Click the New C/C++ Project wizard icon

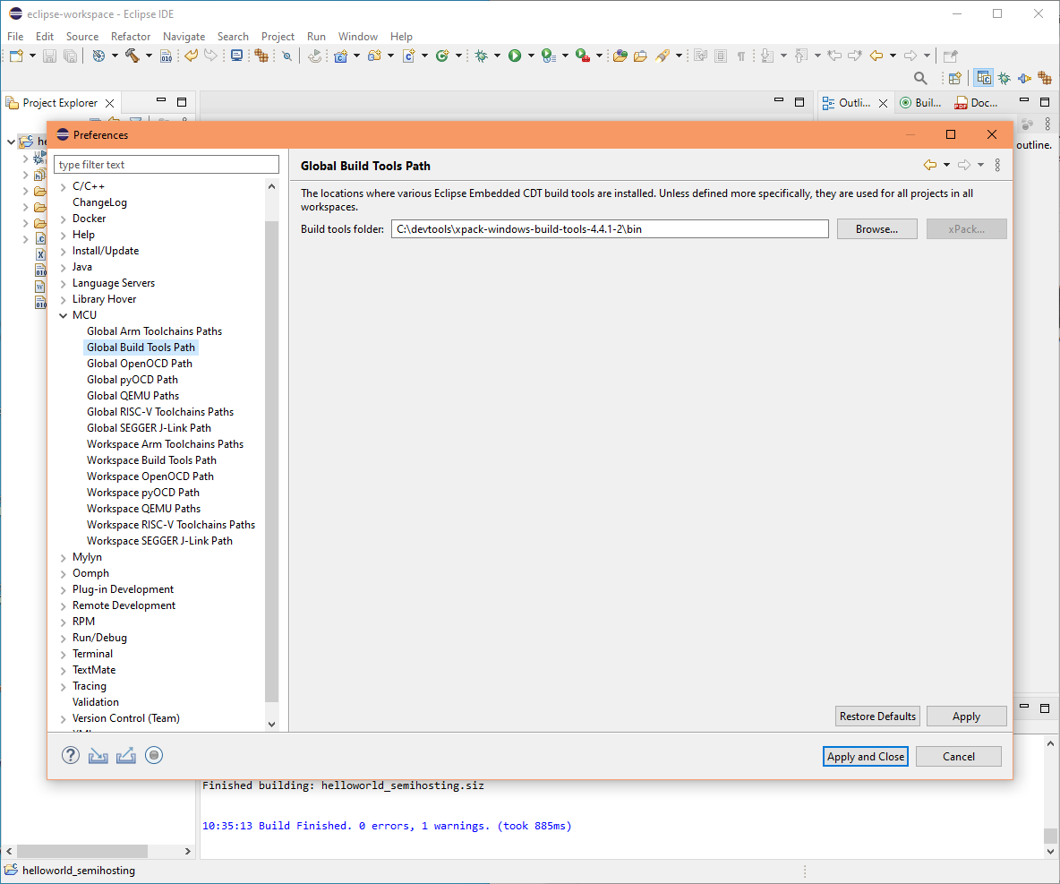338,56
